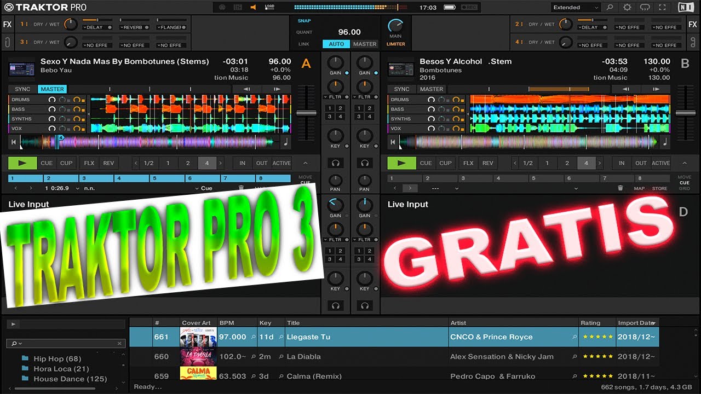This screenshot has width=701, height=394.
Task: Adjust Deck A channel volume fader
Action: coord(306,112)
